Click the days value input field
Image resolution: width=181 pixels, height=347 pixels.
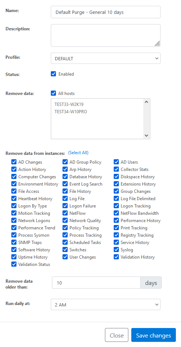(97, 283)
